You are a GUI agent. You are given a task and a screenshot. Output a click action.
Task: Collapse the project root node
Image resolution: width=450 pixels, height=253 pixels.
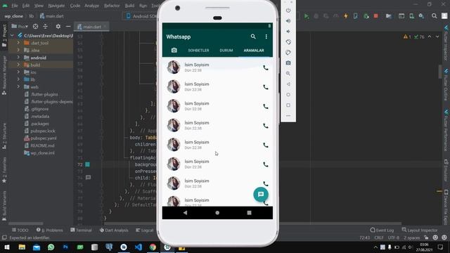click(x=12, y=36)
